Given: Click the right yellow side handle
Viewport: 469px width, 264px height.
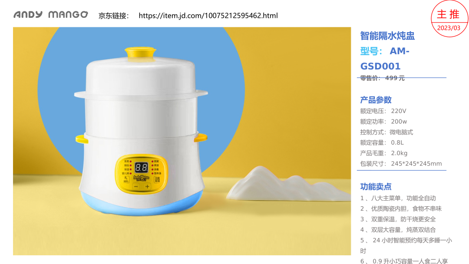Looking at the screenshot, I should (x=201, y=138).
